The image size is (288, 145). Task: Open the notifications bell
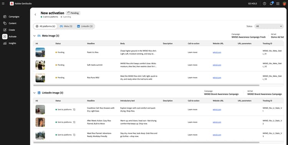271,3
